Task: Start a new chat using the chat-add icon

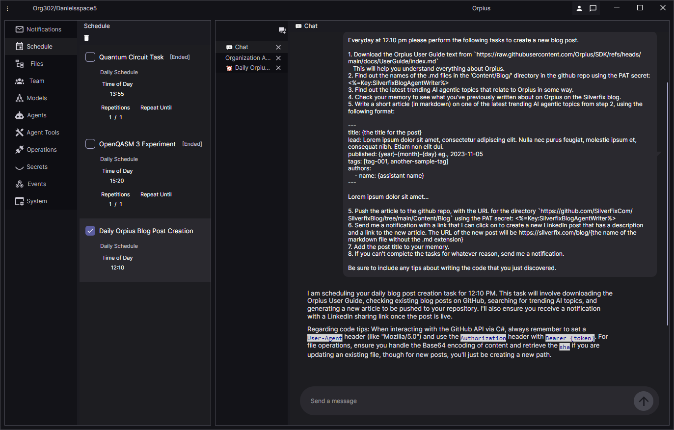Action: 282,30
